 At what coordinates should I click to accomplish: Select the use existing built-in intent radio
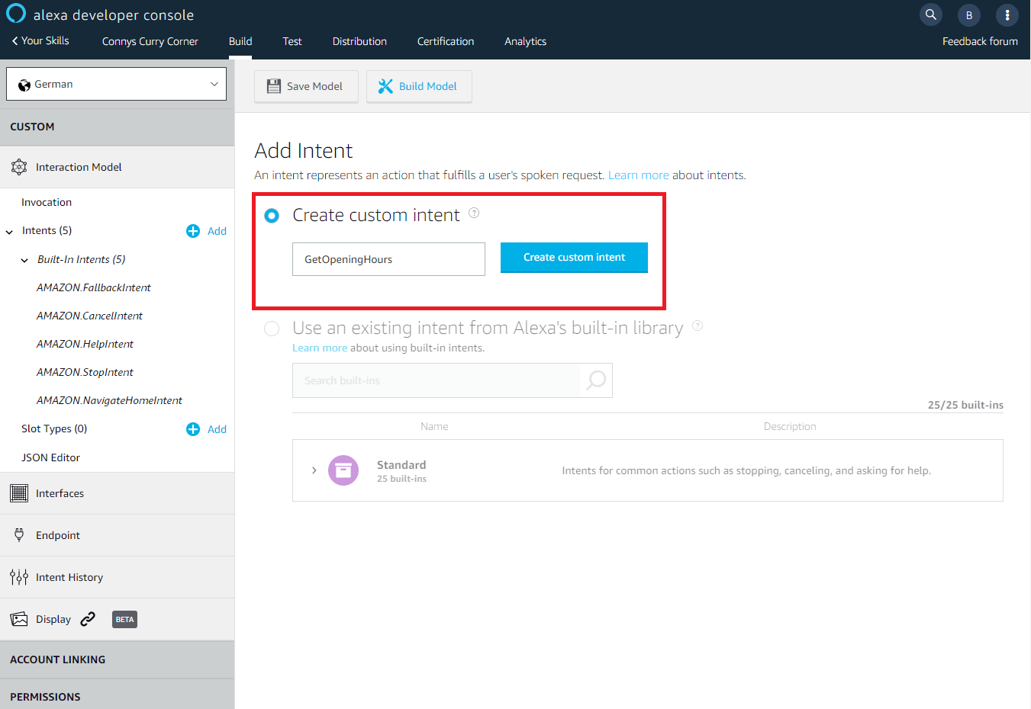272,329
